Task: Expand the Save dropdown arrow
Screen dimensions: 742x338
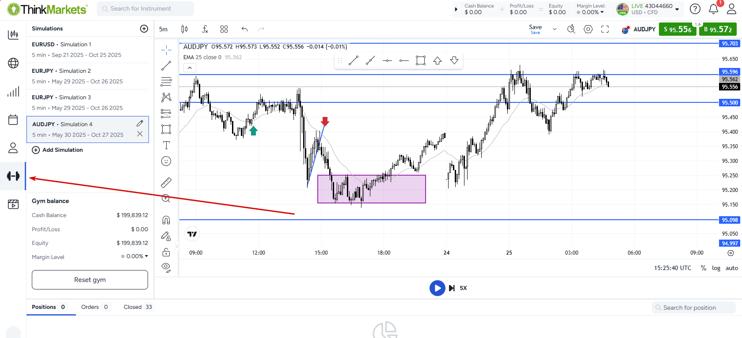Action: (555, 29)
